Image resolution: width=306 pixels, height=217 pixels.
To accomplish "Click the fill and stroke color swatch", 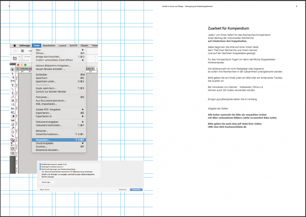I will click(x=13, y=140).
